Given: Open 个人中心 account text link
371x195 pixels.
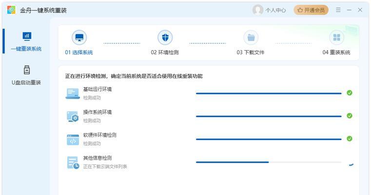Looking at the screenshot, I should click(275, 10).
